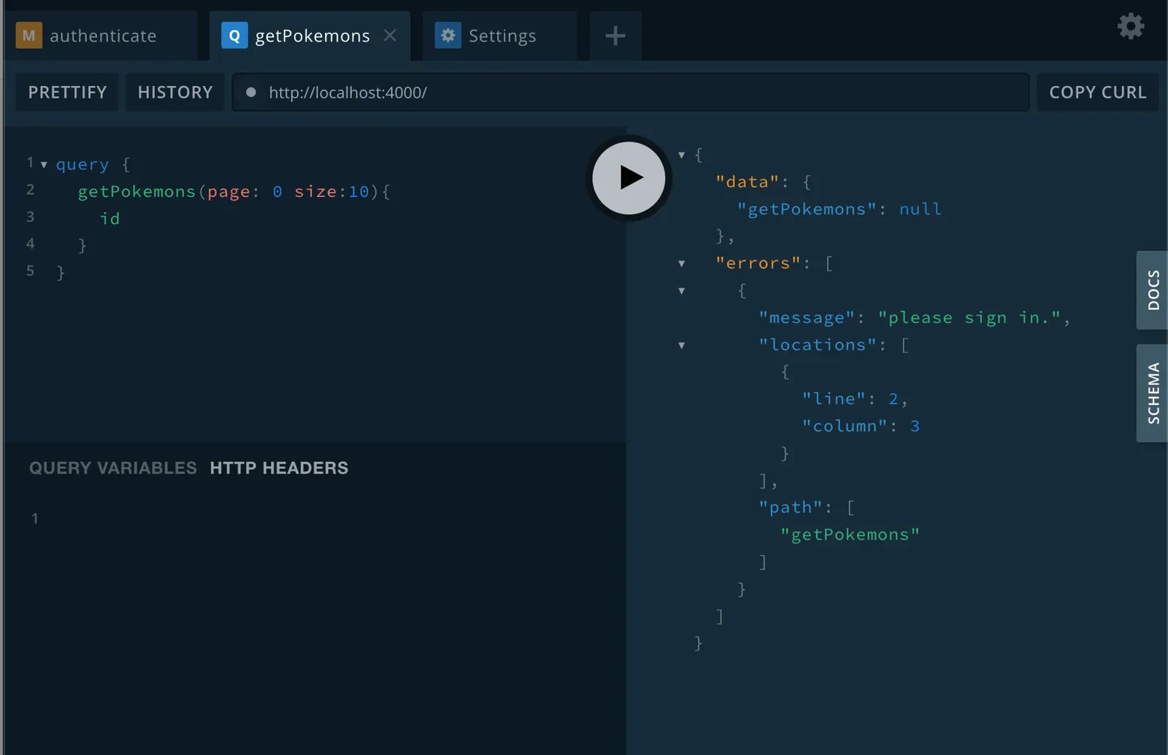This screenshot has width=1168, height=755.
Task: Switch to the HTTP Headers panel
Action: (x=279, y=468)
